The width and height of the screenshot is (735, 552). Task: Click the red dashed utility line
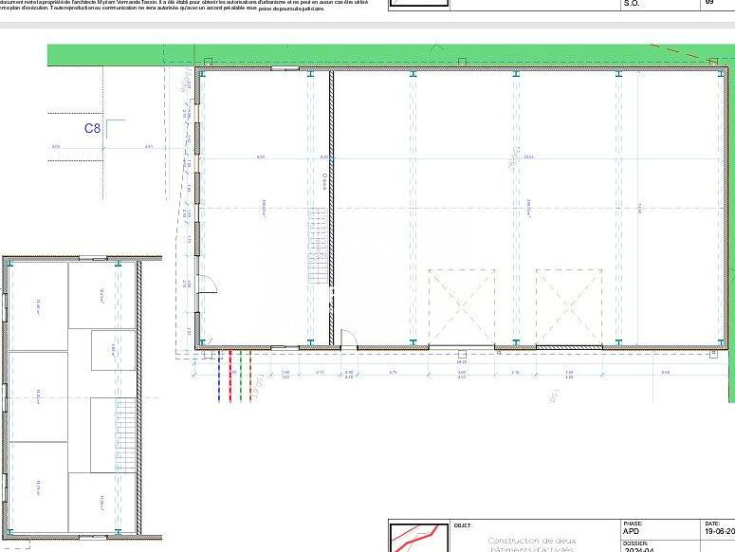point(230,376)
